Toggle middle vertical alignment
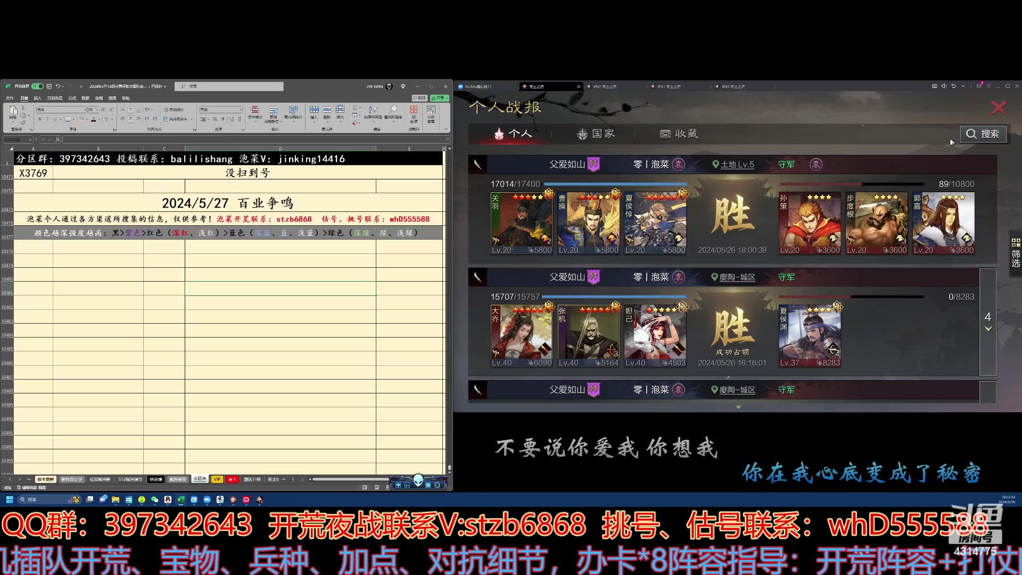Viewport: 1022px width, 575px height. point(130,110)
